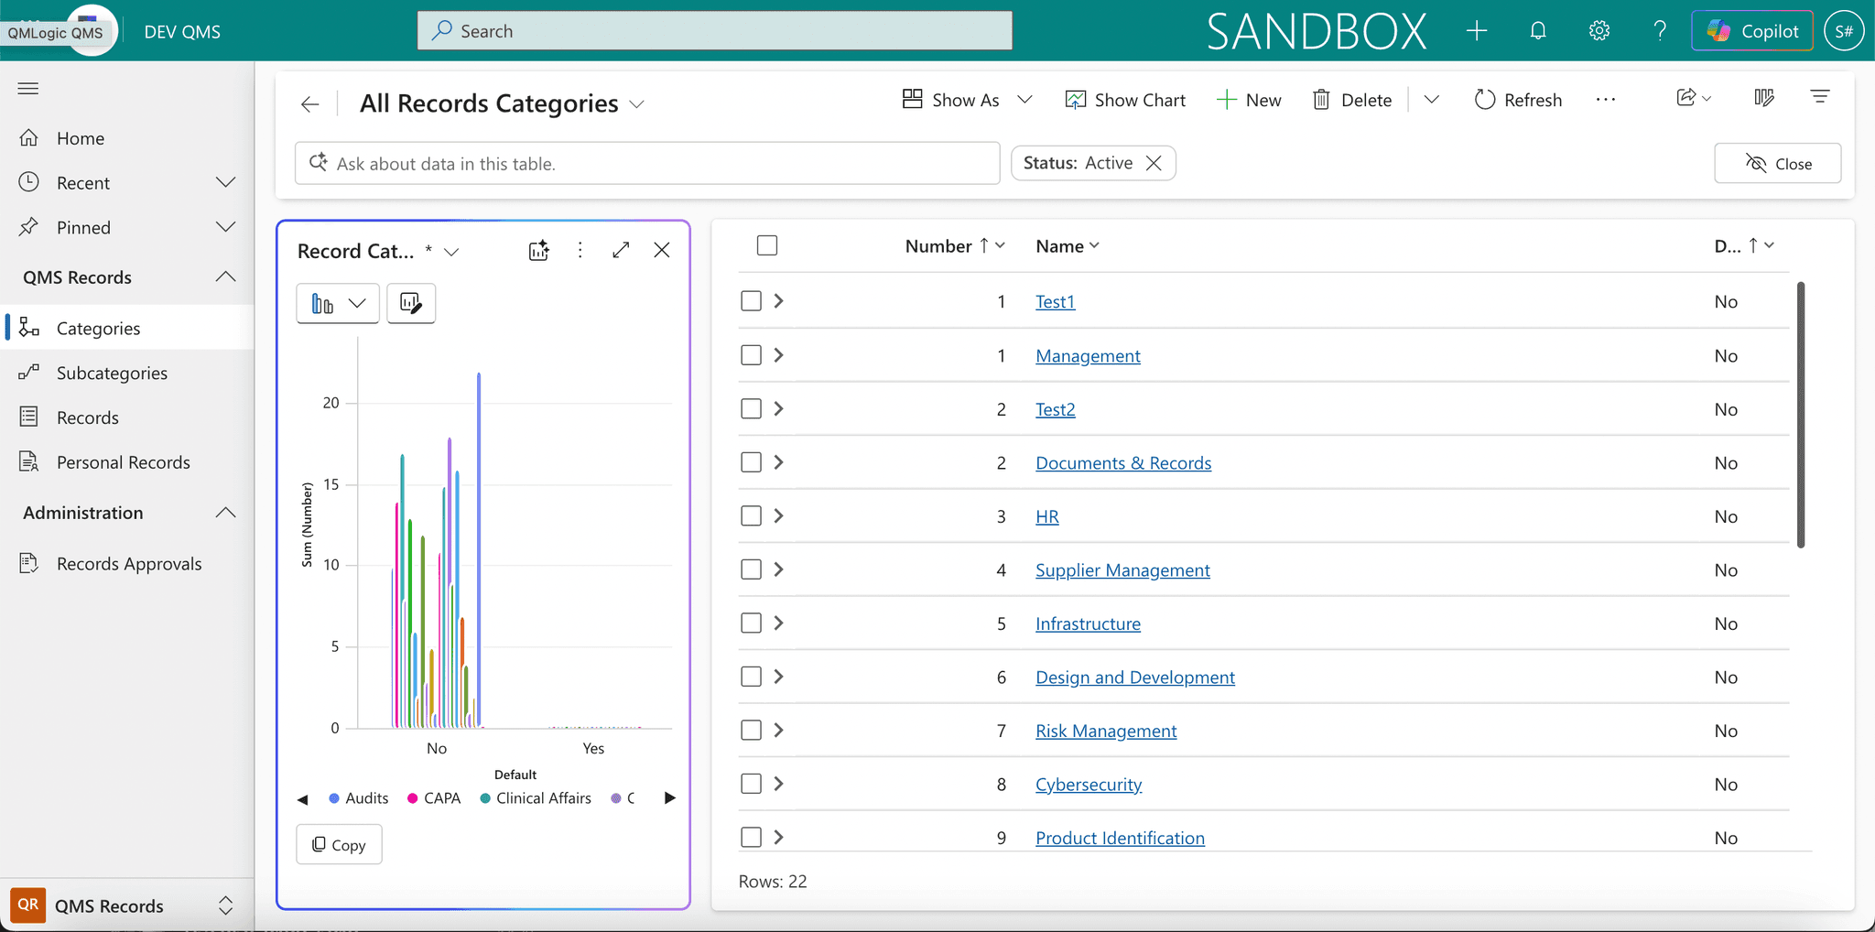This screenshot has height=932, width=1875.
Task: Open the bar chart type dropdown
Action: click(338, 303)
